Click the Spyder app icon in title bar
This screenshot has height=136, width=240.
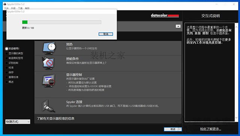click(x=5, y=4)
